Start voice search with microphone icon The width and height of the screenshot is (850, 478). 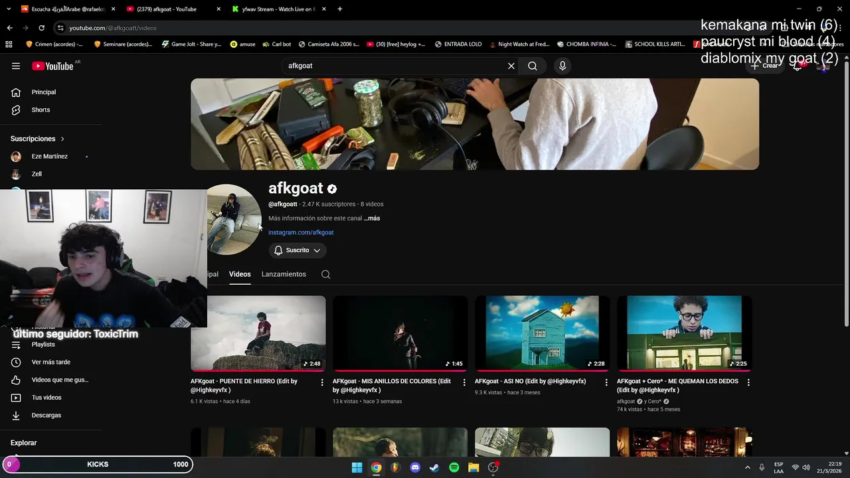(x=562, y=66)
